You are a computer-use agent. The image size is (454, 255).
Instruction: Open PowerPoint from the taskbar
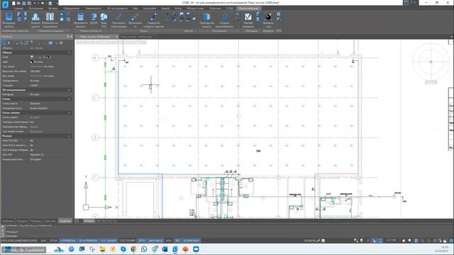186,249
